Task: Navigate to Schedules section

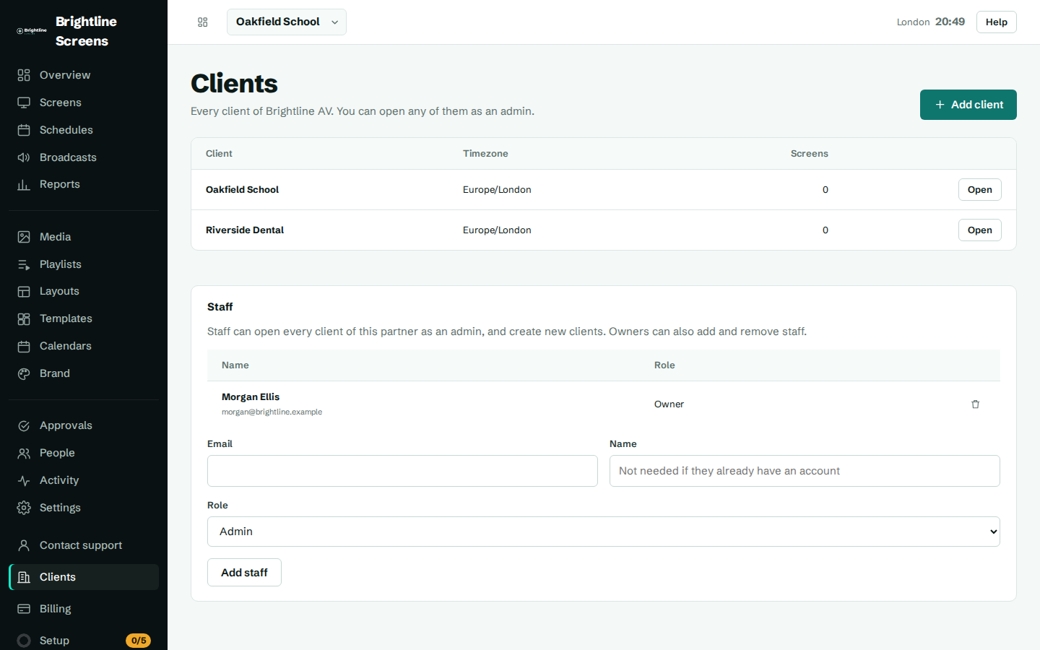Action: tap(84, 130)
